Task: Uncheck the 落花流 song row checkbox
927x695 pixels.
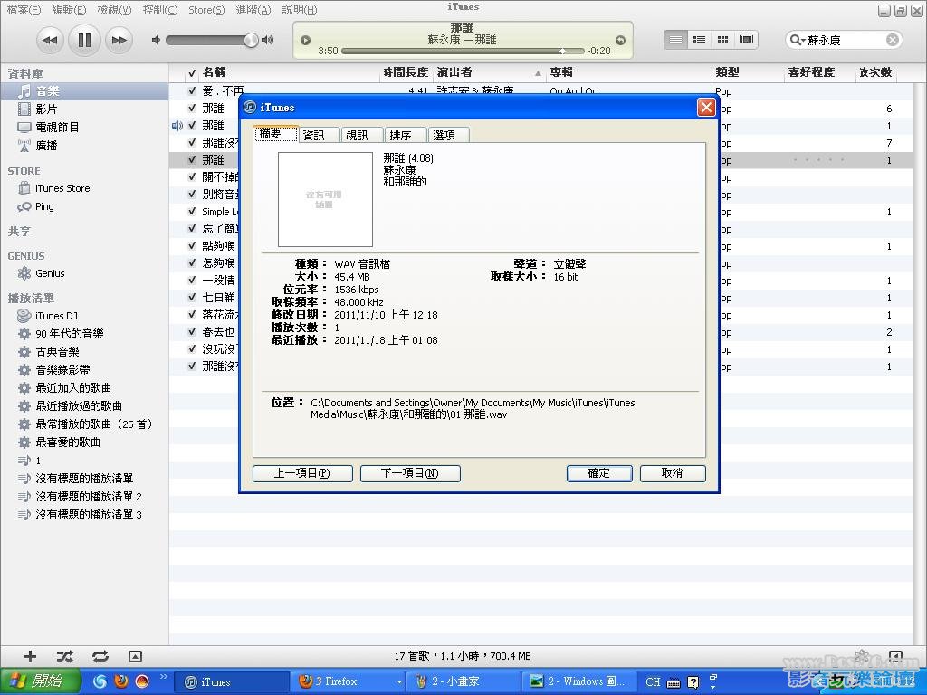Action: point(192,314)
